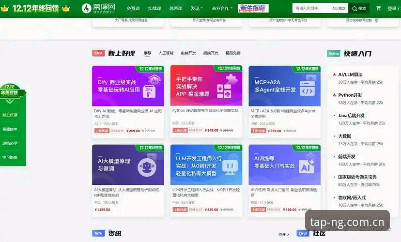Open 国家级软考通关宝典 quick-start entry
This screenshot has width=401, height=242.
pyautogui.click(x=357, y=177)
